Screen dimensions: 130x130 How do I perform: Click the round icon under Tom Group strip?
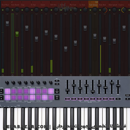coord(90,75)
